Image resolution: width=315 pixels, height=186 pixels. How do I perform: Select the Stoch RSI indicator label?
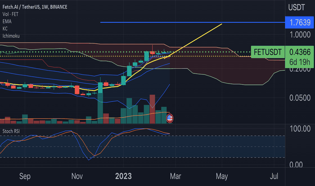pyautogui.click(x=11, y=131)
